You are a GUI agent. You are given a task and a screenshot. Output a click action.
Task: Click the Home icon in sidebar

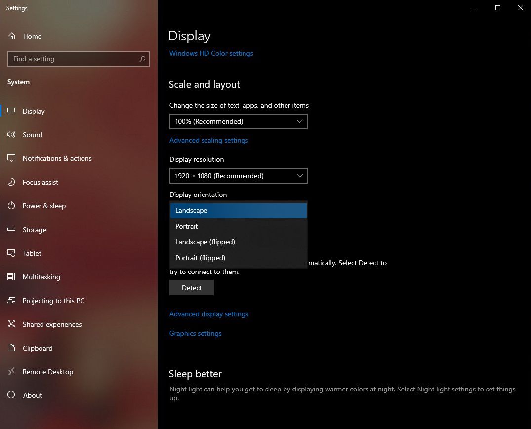pyautogui.click(x=12, y=36)
